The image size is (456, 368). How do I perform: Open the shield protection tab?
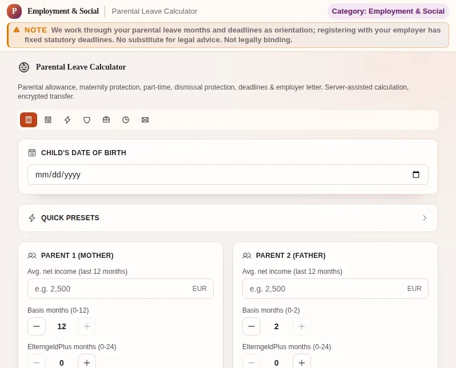click(x=87, y=120)
